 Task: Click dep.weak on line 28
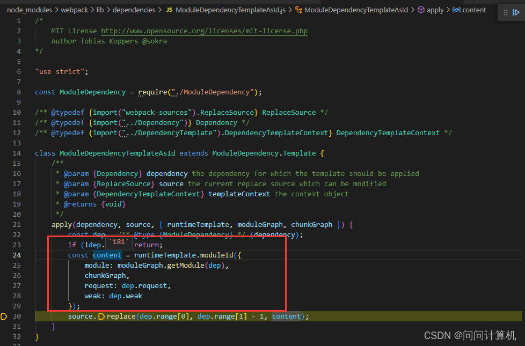(126, 296)
